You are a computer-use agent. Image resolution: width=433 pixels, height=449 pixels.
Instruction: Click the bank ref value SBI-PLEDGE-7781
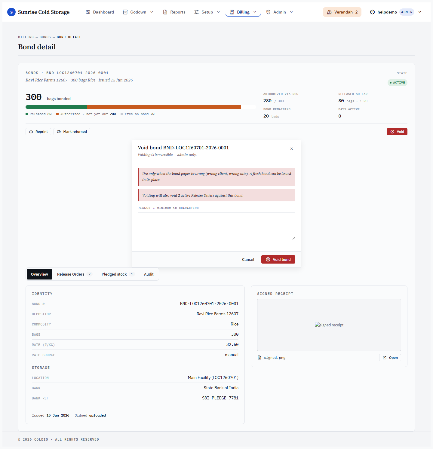[220, 398]
